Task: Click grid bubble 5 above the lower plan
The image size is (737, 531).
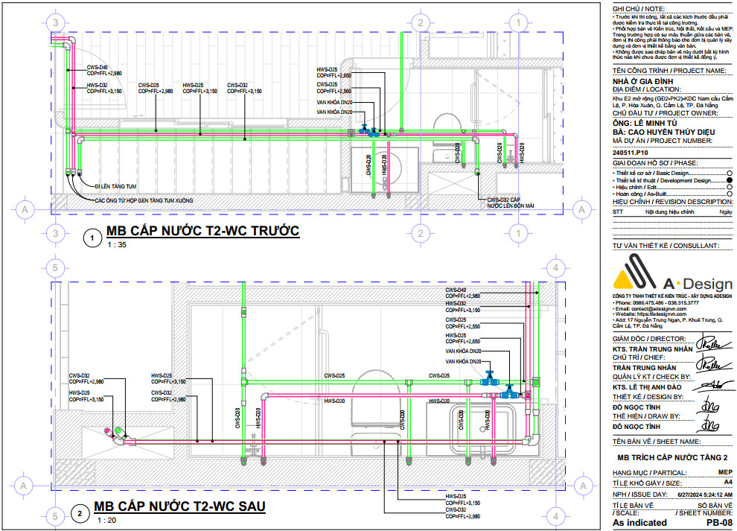Action: pos(54,268)
